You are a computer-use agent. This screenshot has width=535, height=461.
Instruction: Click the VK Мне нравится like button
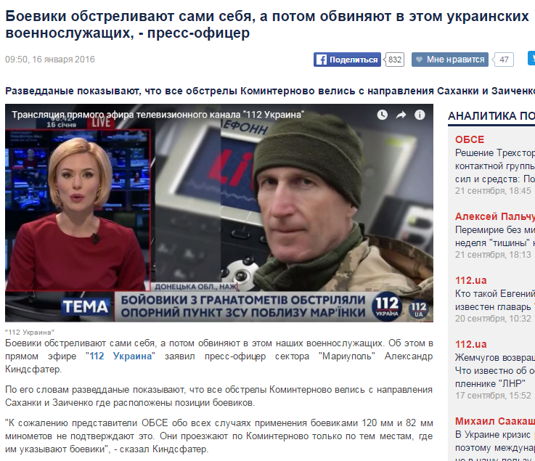pyautogui.click(x=449, y=60)
